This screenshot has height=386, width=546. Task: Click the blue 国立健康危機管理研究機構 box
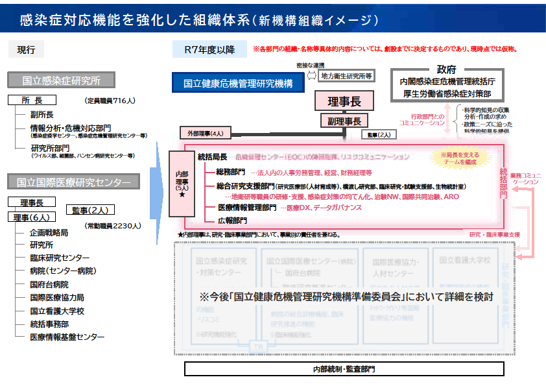point(238,83)
